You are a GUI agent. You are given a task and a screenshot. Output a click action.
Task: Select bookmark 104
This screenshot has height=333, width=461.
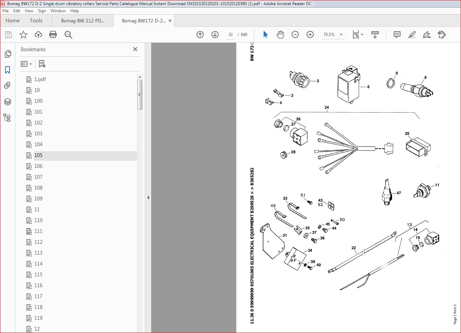pos(38,144)
